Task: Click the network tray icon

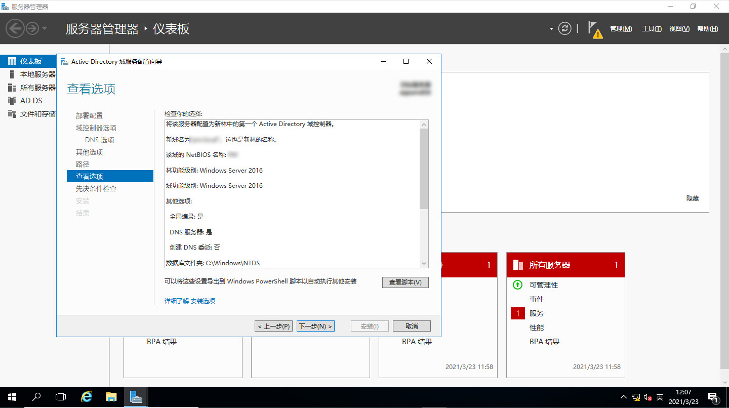Action: pos(635,397)
